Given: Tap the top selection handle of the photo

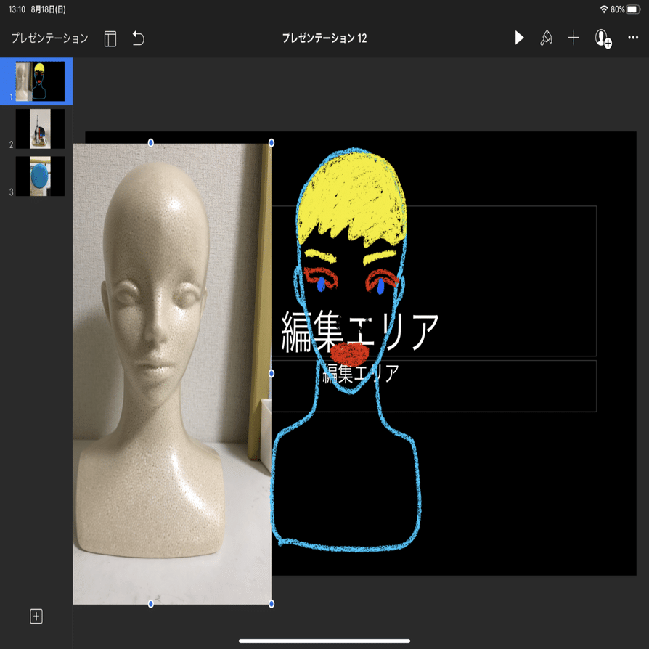Looking at the screenshot, I should click(x=151, y=143).
